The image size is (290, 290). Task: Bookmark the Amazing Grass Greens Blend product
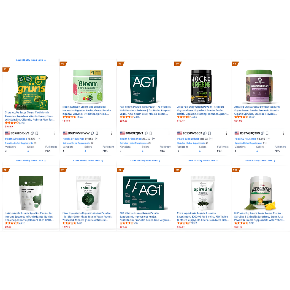point(267,133)
